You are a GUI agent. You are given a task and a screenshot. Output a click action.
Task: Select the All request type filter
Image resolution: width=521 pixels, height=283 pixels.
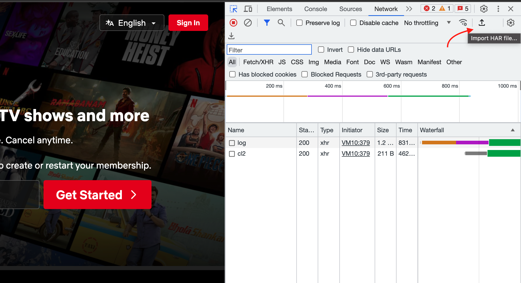232,62
